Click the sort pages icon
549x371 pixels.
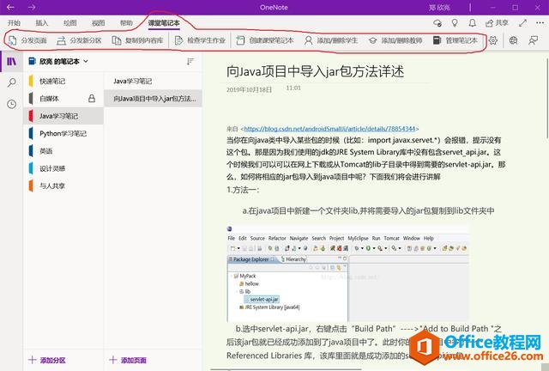[x=190, y=62]
